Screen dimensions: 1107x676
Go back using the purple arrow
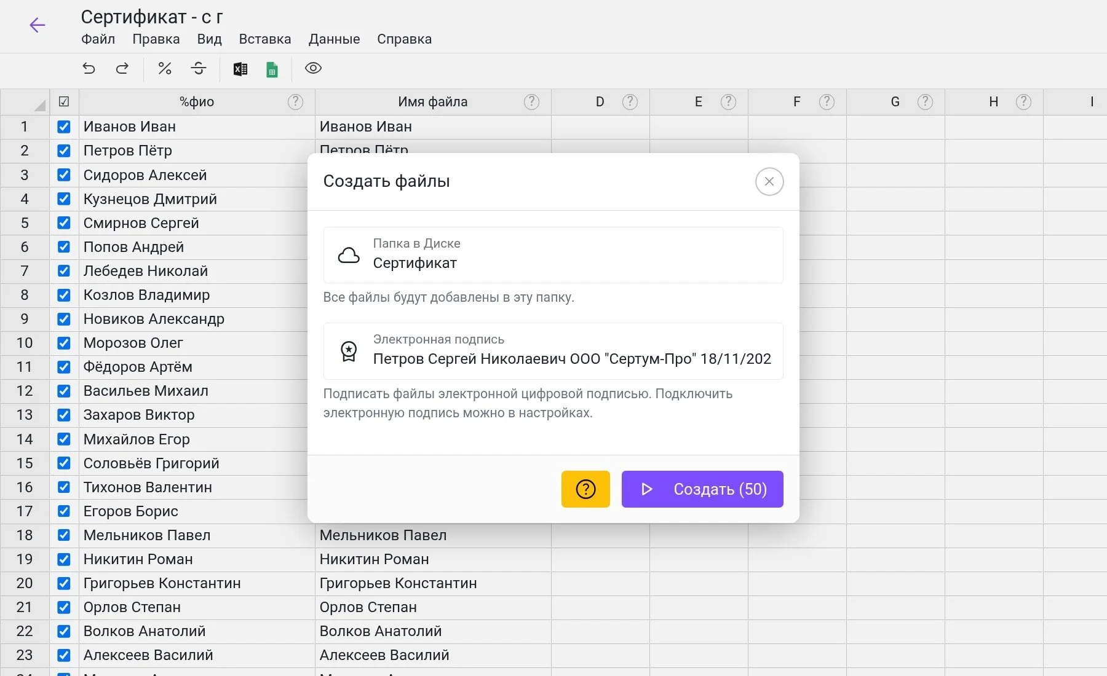pos(38,25)
